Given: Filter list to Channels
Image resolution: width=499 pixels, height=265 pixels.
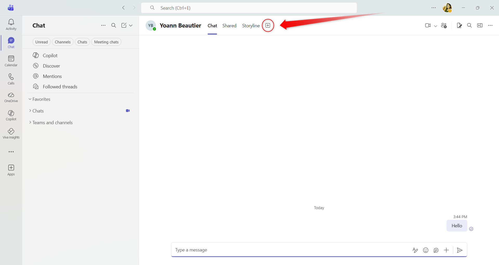Looking at the screenshot, I should click(x=63, y=42).
